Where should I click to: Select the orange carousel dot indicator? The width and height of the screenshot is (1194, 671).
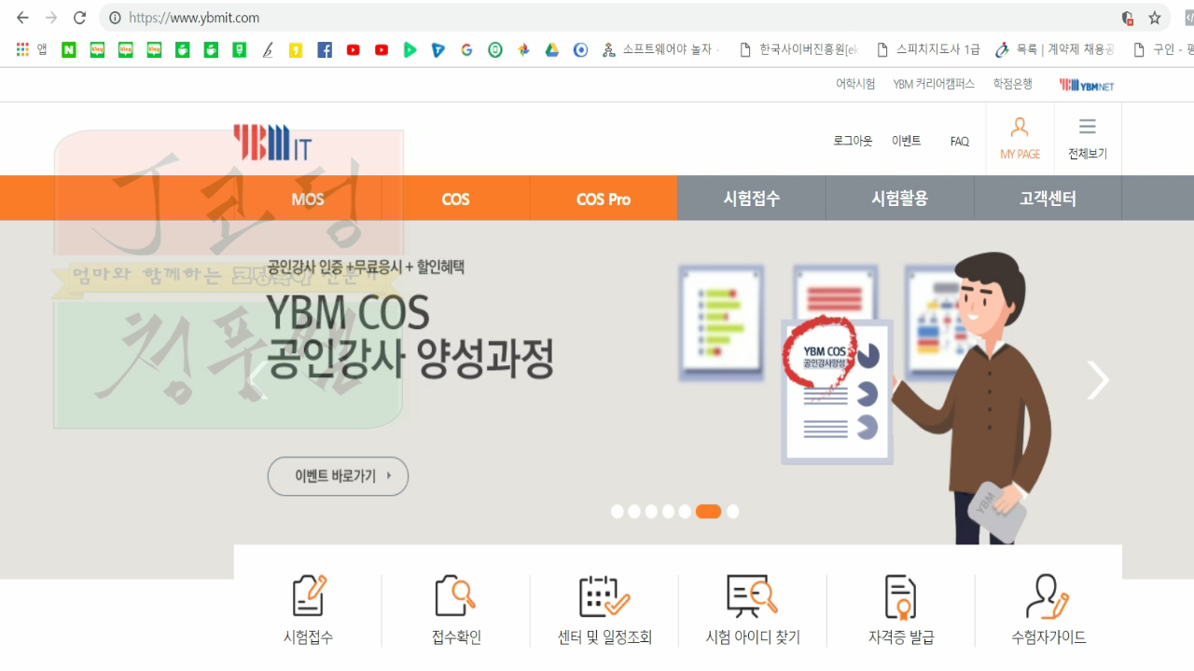point(706,512)
